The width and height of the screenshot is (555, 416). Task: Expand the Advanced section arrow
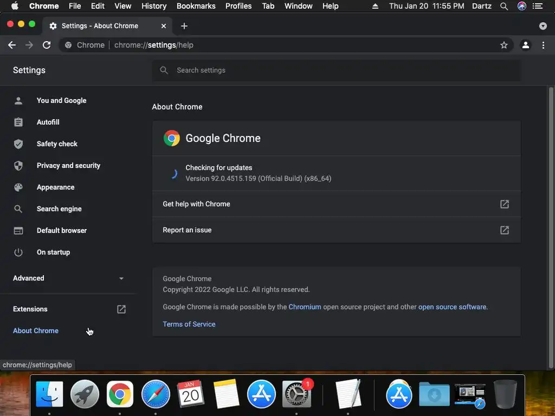pos(121,278)
